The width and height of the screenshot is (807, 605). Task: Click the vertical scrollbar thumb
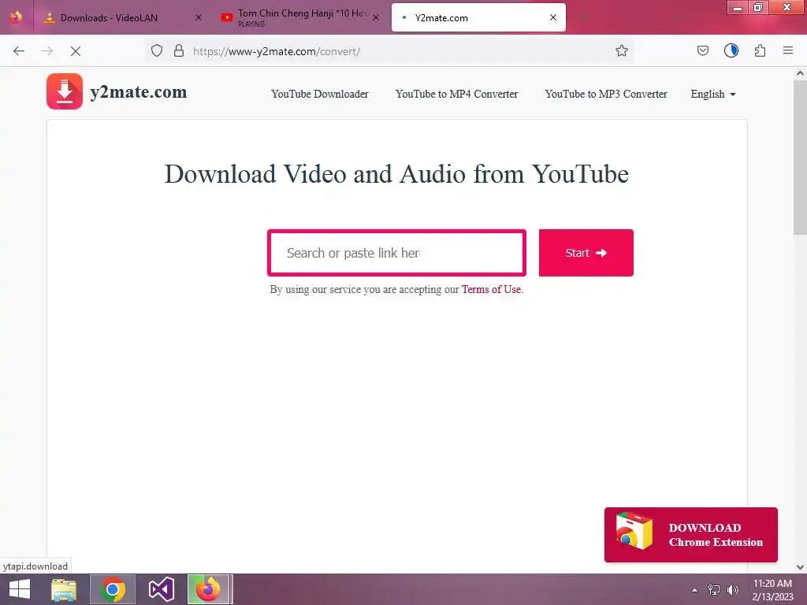click(800, 157)
